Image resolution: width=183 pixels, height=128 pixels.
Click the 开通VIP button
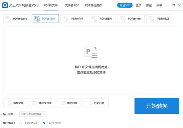point(125,5)
